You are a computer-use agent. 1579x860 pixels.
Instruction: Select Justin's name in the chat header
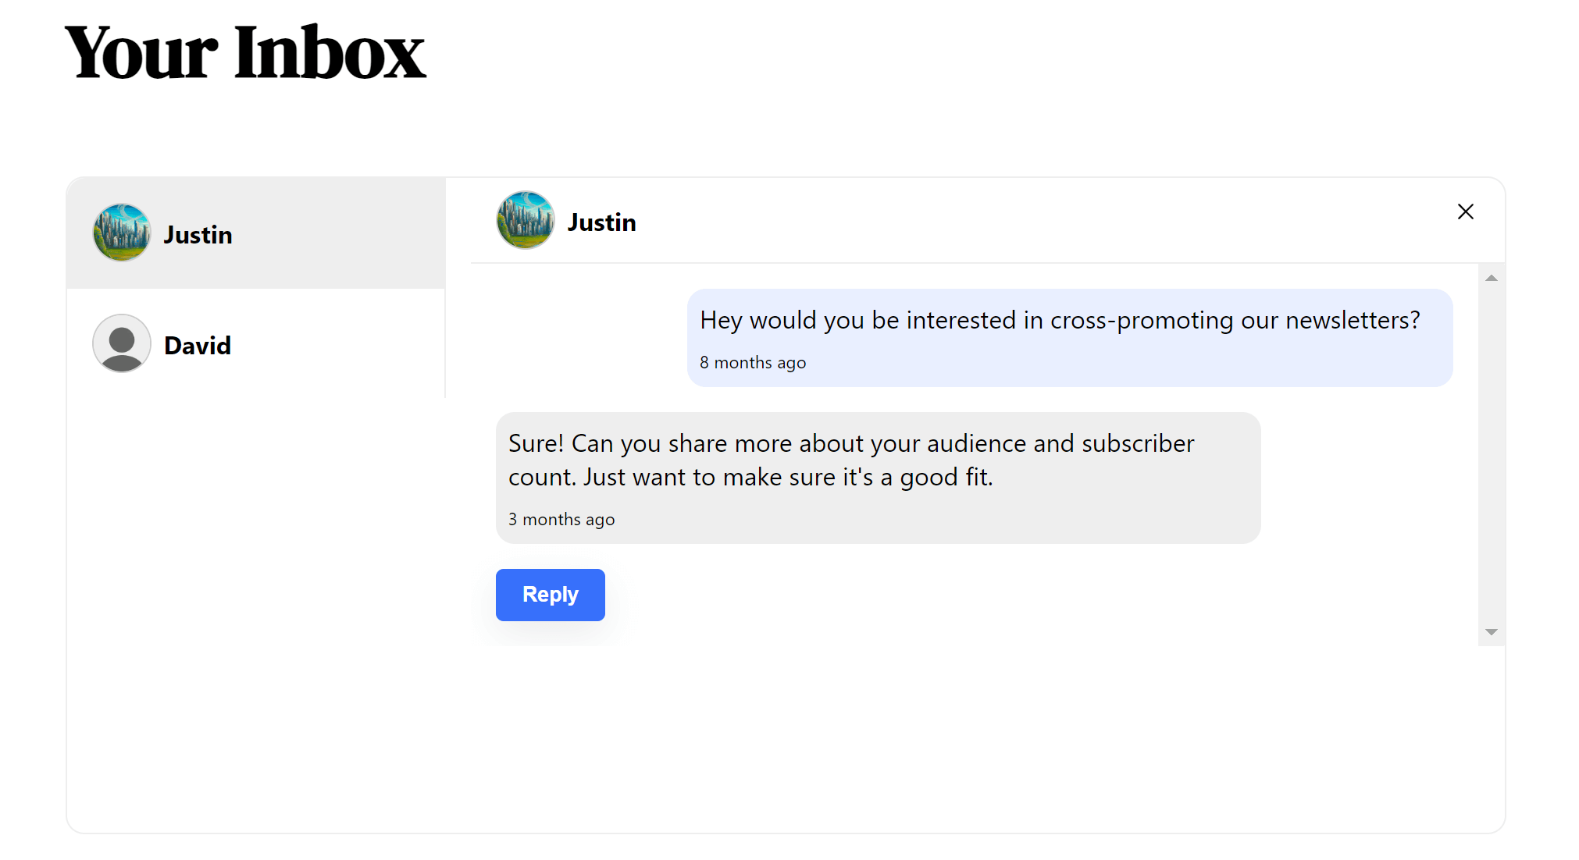[x=601, y=222]
